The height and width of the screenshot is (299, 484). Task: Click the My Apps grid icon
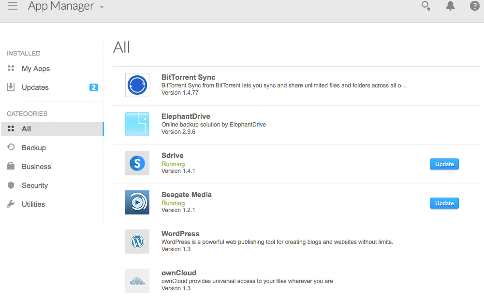[11, 68]
